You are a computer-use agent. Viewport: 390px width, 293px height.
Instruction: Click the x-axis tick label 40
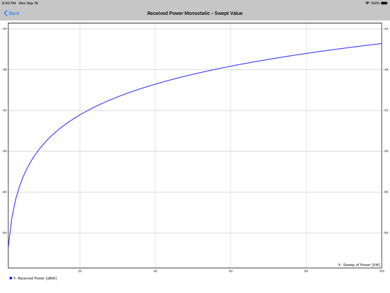pos(155,271)
